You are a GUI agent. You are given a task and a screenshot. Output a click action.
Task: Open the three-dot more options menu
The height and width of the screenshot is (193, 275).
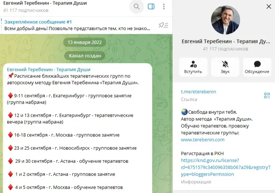pyautogui.click(x=164, y=7)
